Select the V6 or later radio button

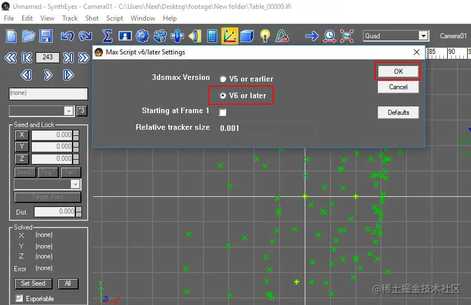[x=223, y=95]
